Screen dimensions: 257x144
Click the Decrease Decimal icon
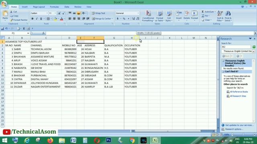(x=138, y=19)
